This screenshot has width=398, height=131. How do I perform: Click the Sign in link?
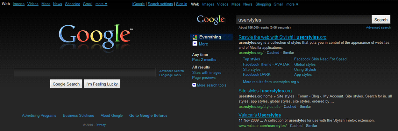181,4
